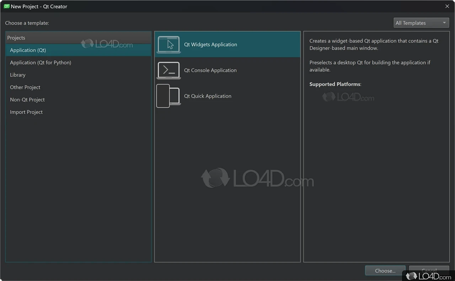The height and width of the screenshot is (281, 455).
Task: Expand the Projects category header
Action: click(16, 38)
